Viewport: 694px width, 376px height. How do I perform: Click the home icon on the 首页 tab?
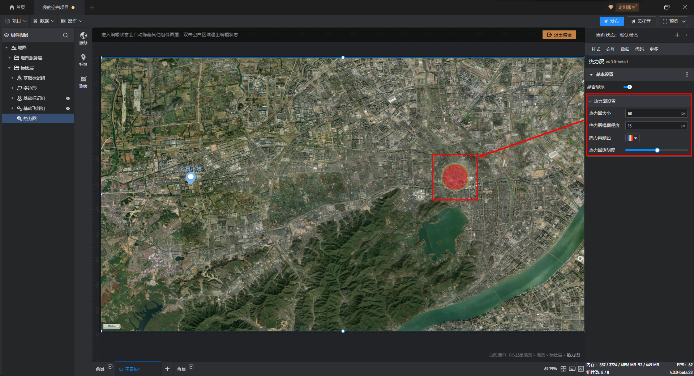pos(12,7)
